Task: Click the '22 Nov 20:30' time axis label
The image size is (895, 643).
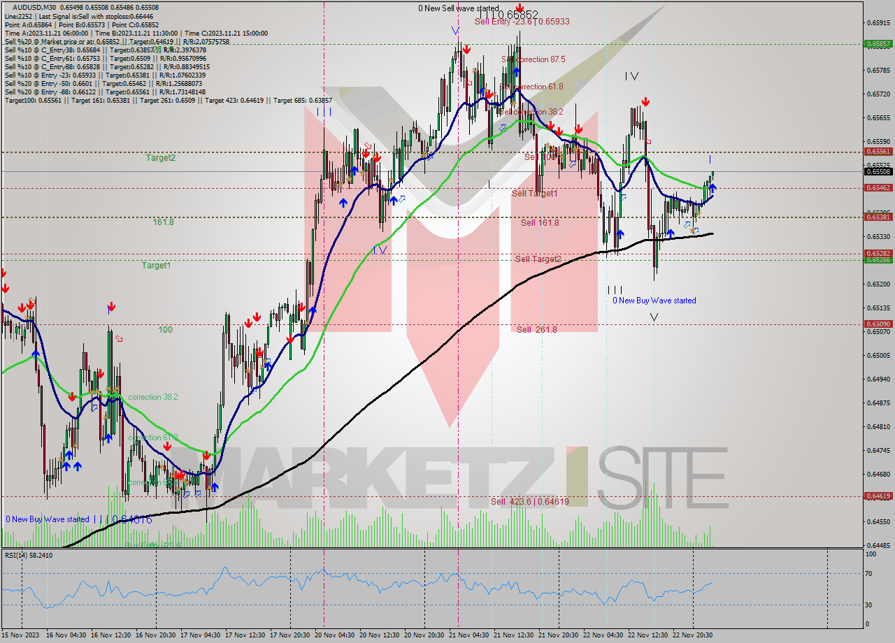Action: (692, 635)
